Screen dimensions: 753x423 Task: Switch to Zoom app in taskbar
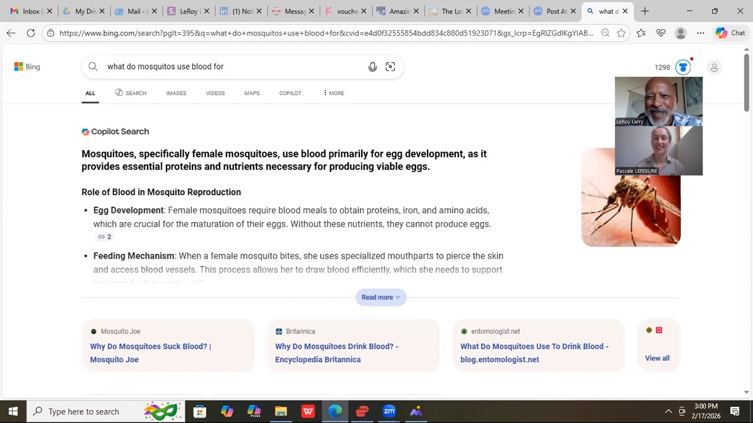389,411
